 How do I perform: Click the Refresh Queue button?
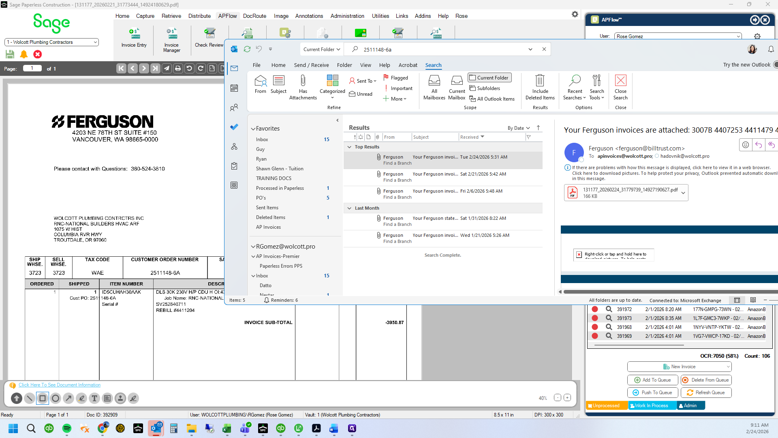[706, 393]
